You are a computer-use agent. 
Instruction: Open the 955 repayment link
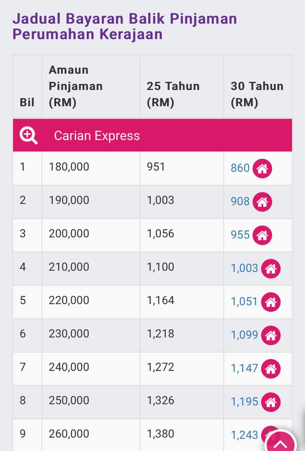tap(240, 235)
